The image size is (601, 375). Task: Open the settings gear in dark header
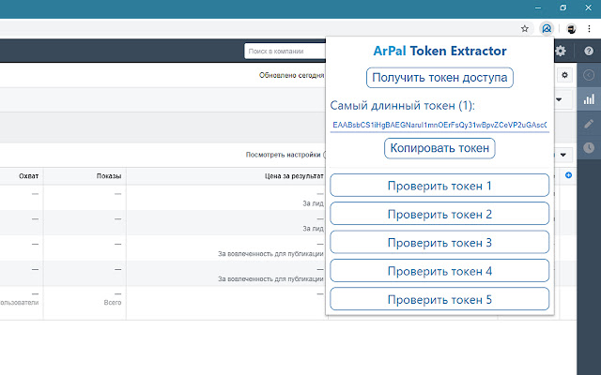(561, 51)
